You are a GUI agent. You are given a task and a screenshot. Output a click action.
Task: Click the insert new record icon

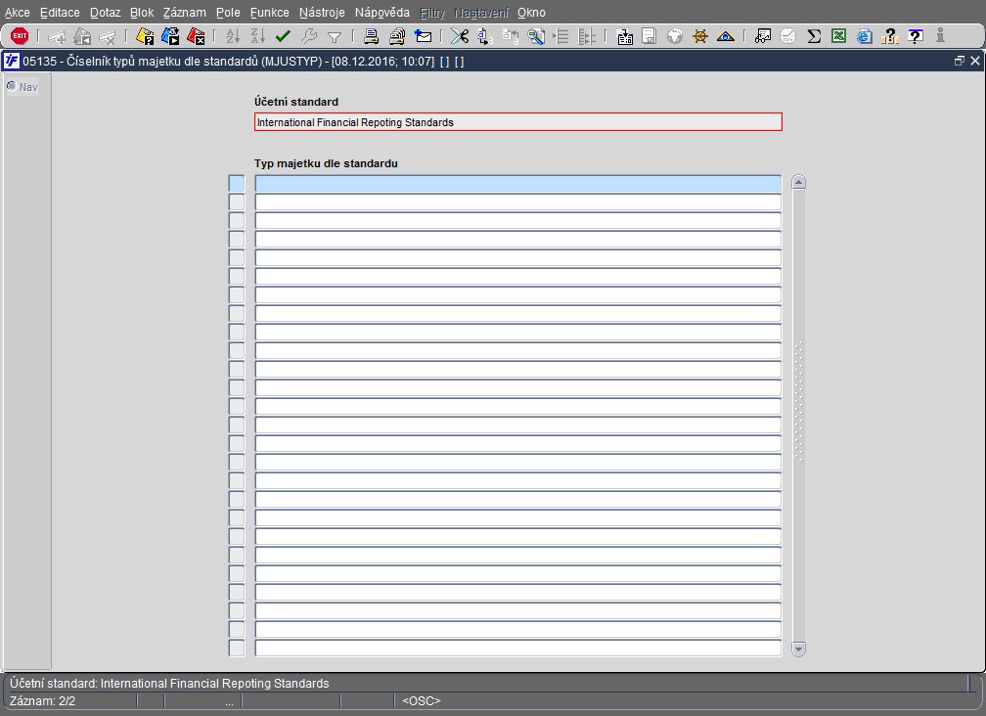57,37
